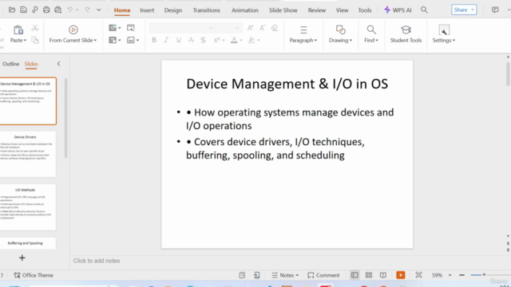
Task: Cut selection with scissors icon
Action: pyautogui.click(x=35, y=28)
